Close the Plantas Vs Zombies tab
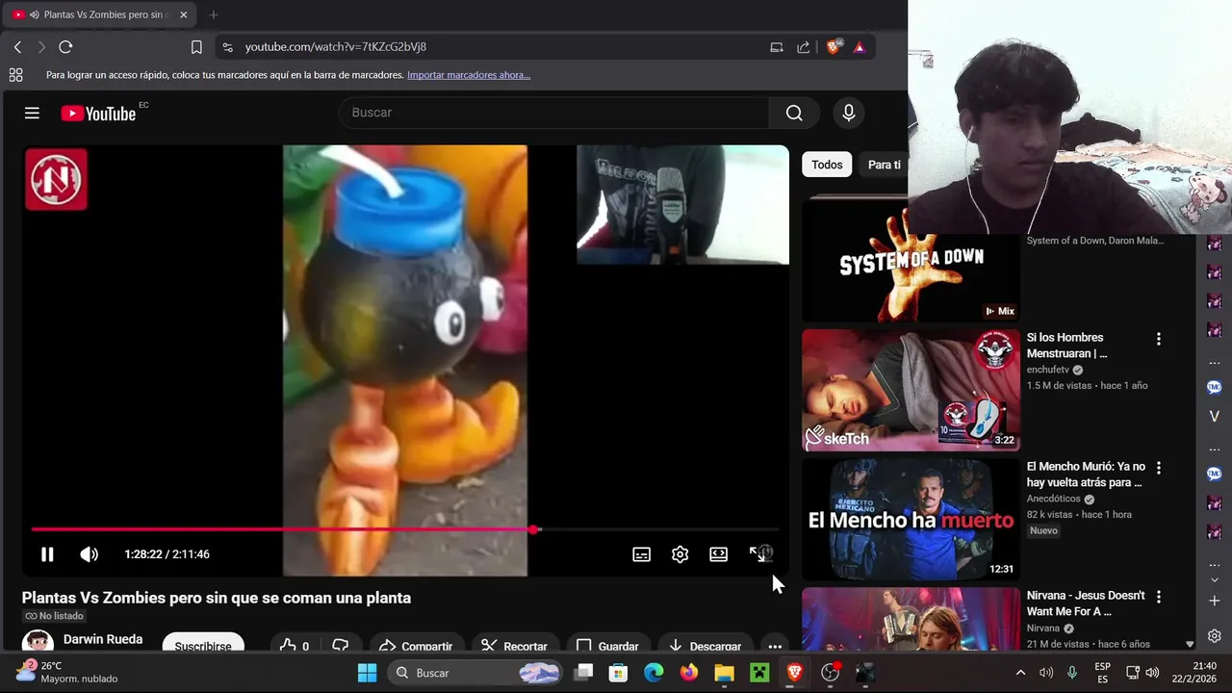 pyautogui.click(x=183, y=14)
